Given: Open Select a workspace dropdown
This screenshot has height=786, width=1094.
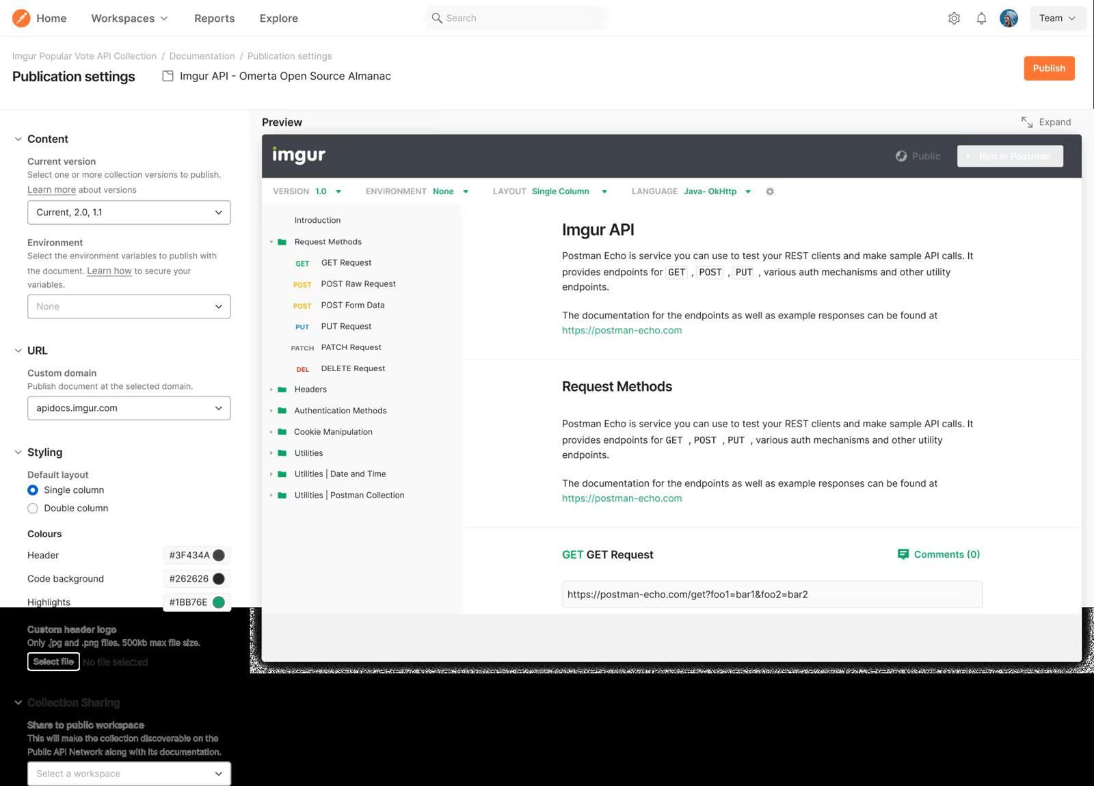Looking at the screenshot, I should coord(129,774).
